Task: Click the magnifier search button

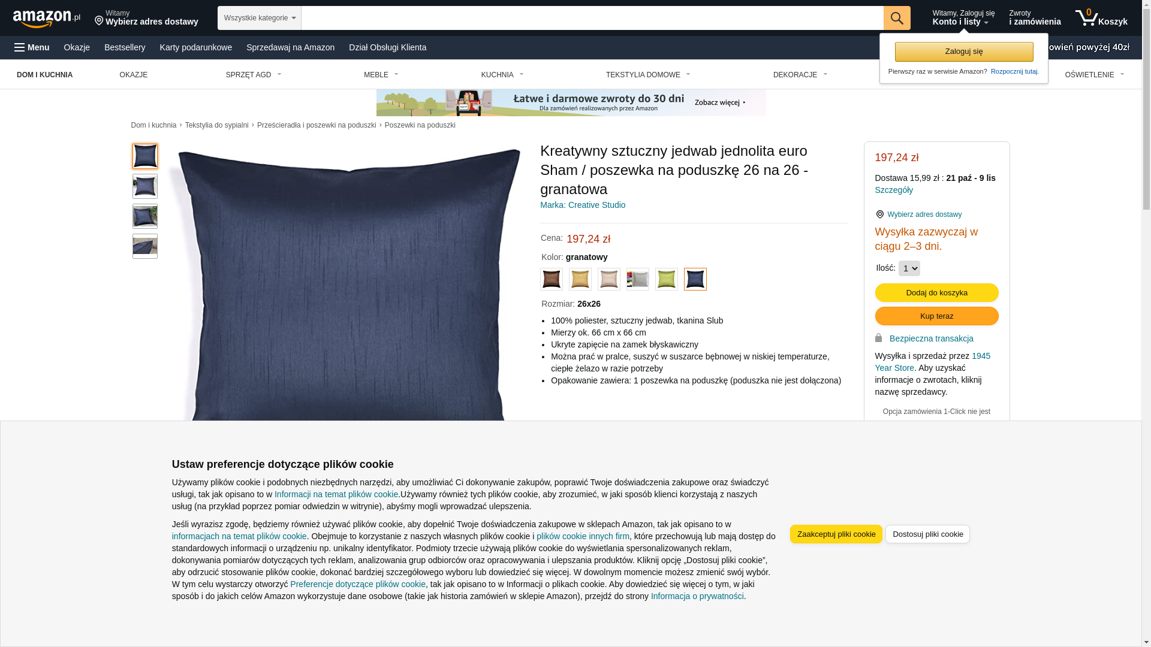Action: click(x=897, y=18)
